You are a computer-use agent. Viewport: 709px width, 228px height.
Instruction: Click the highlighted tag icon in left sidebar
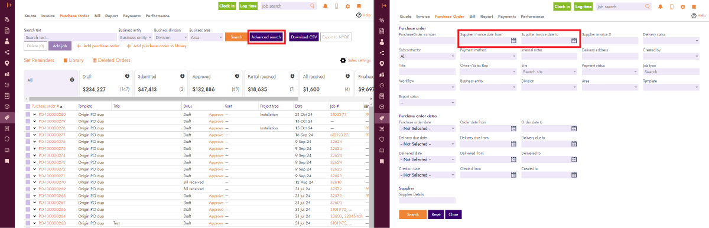tap(8, 118)
